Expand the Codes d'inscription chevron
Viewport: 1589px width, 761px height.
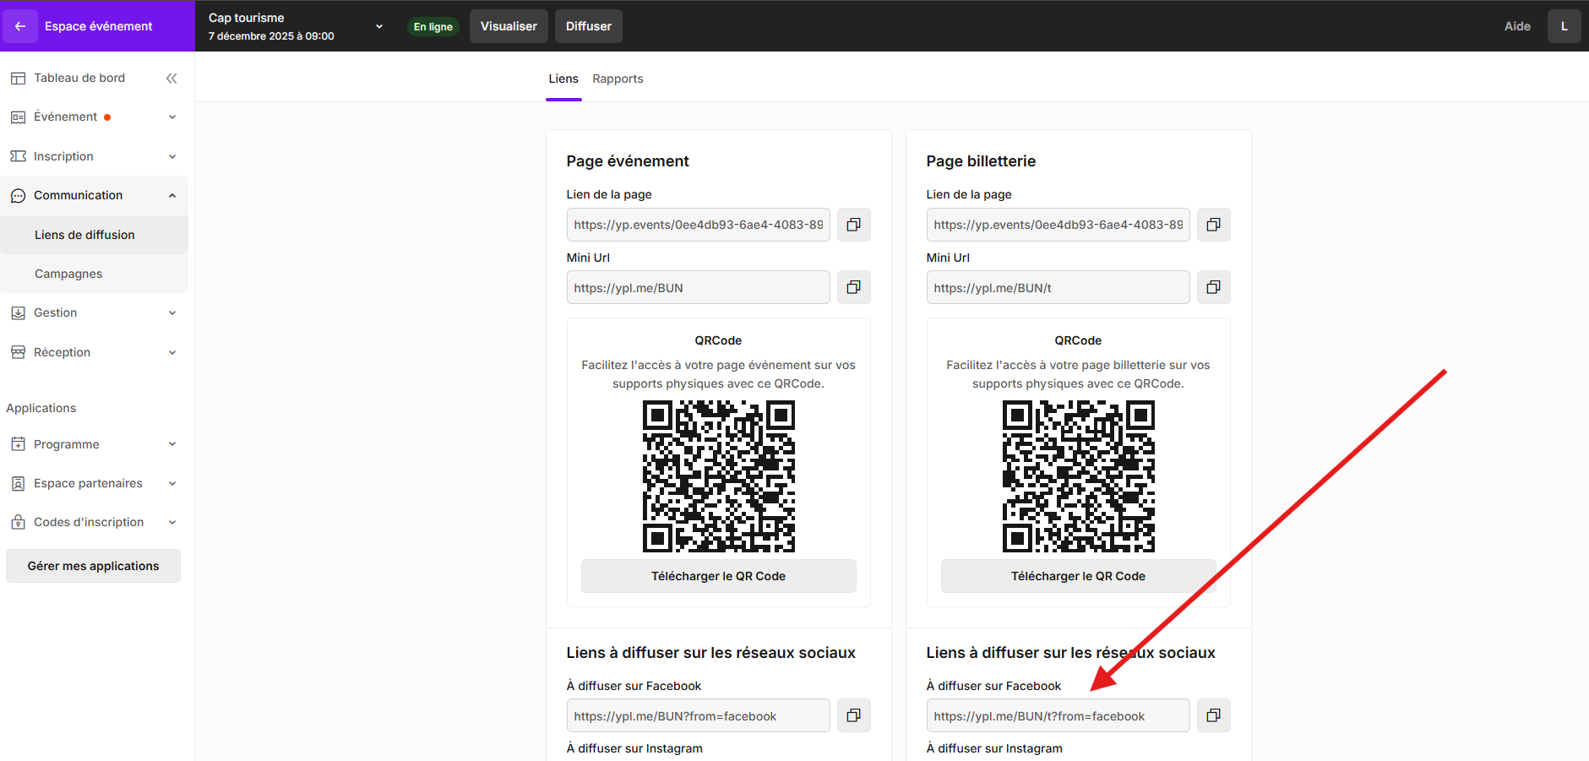click(172, 523)
